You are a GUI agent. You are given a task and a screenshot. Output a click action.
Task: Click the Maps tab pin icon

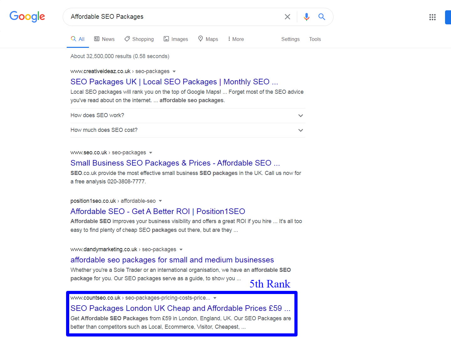200,38
